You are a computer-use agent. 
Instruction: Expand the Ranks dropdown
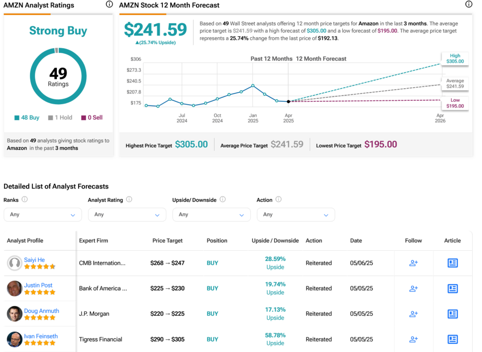[43, 214]
